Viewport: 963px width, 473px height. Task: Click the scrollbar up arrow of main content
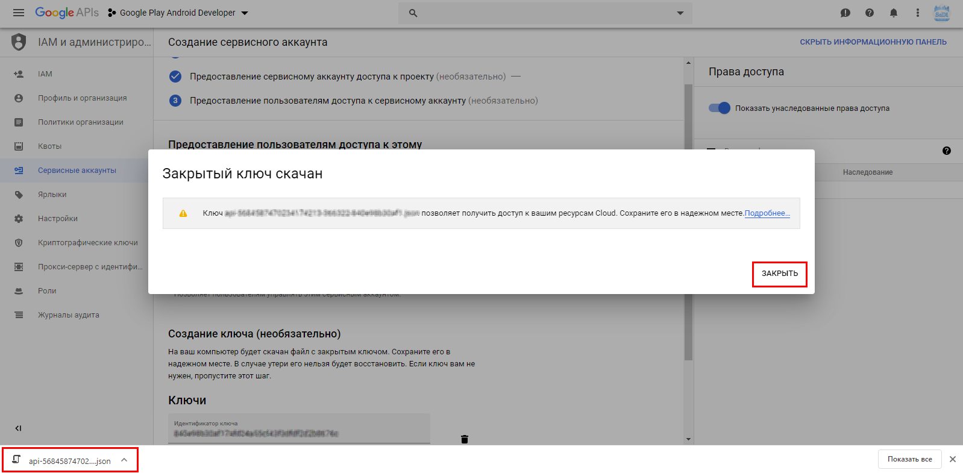click(x=688, y=63)
